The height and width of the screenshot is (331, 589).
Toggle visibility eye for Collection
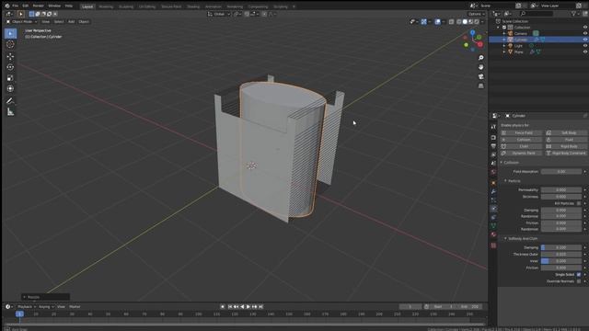click(x=585, y=28)
